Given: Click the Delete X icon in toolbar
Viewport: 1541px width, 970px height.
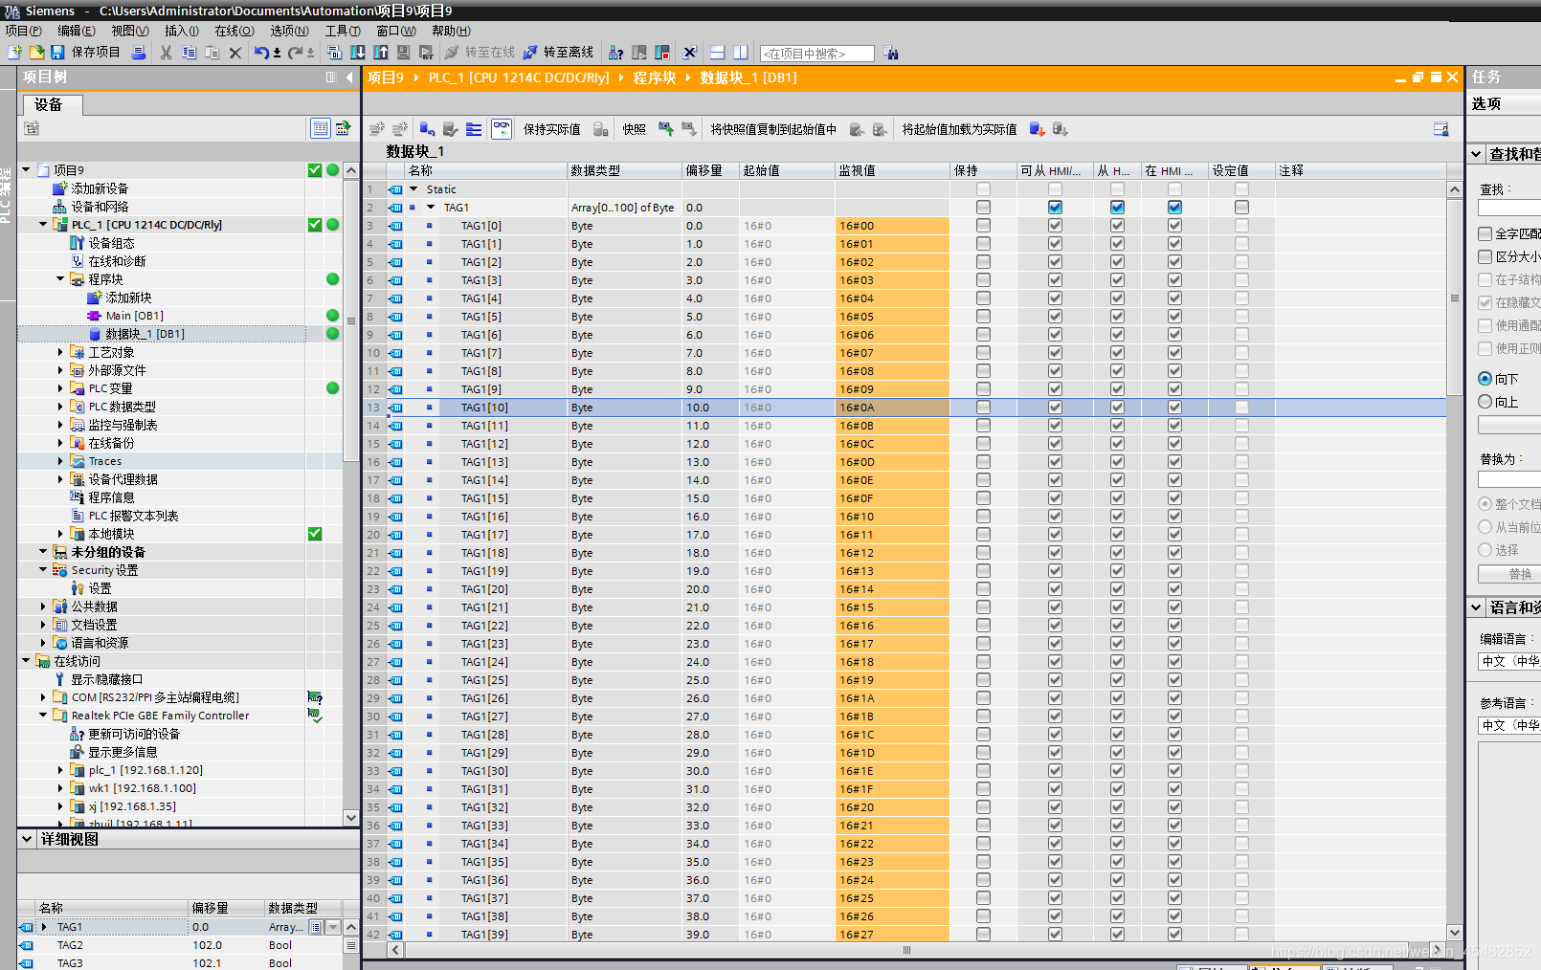Looking at the screenshot, I should tap(234, 53).
